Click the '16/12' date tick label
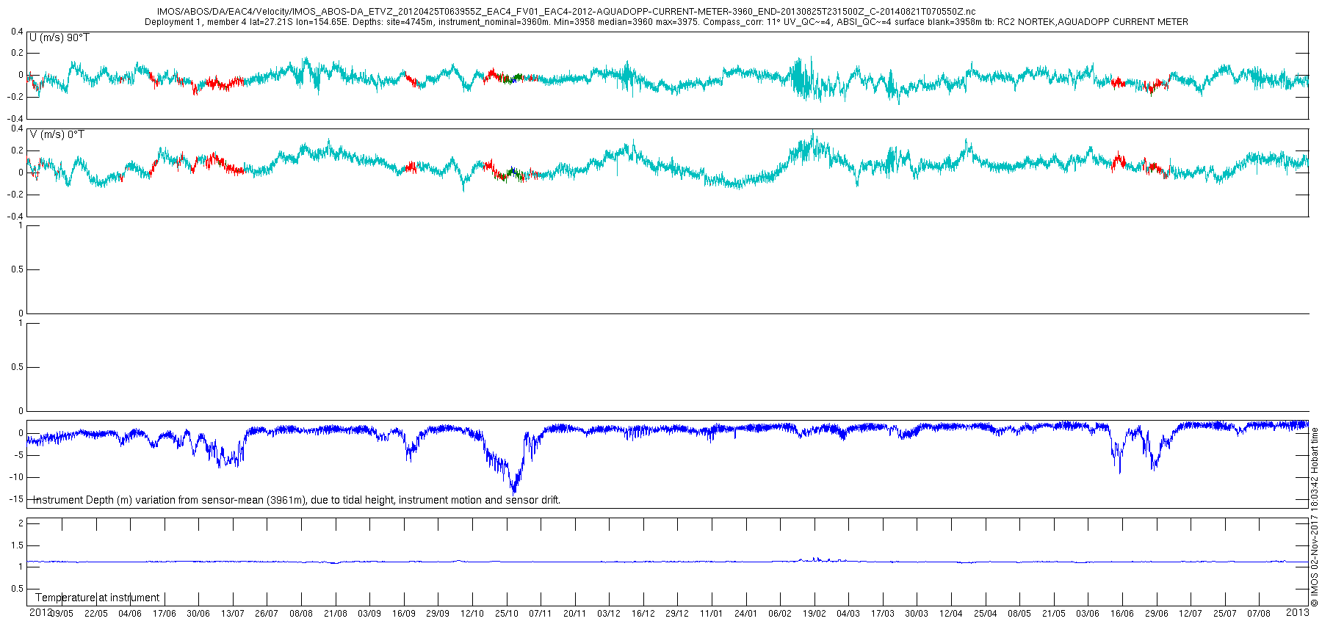1322x624 pixels. 643,614
